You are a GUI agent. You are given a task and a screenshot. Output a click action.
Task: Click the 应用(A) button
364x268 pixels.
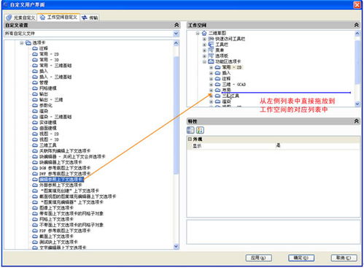pyautogui.click(x=258, y=258)
